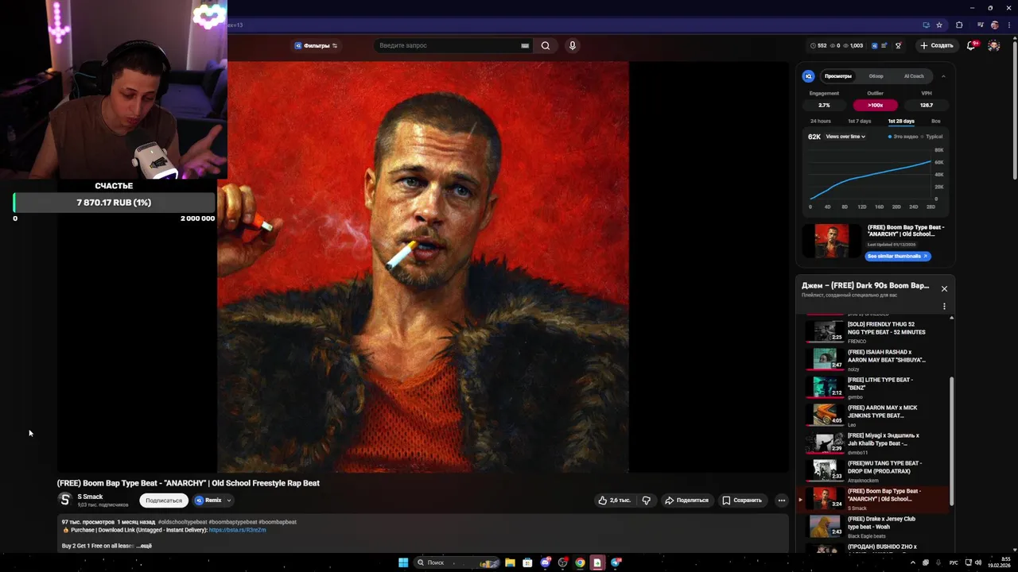Click the trophy icon in extension bar

[x=898, y=45]
